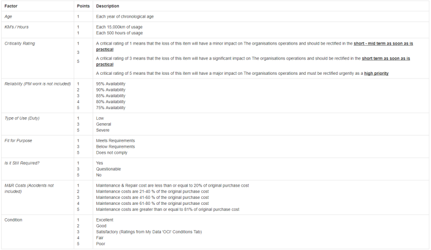Select the 'Questionable' description
Image resolution: width=431 pixels, height=250 pixels.
(108, 169)
